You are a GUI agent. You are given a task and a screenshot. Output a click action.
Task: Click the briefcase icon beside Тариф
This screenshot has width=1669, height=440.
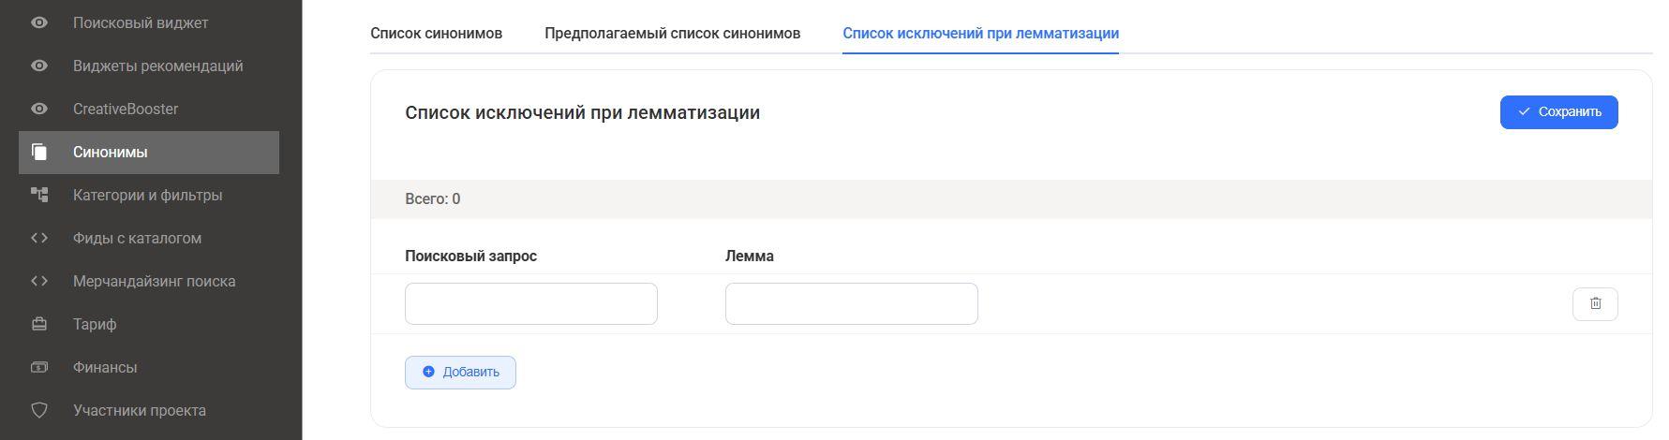(x=39, y=324)
